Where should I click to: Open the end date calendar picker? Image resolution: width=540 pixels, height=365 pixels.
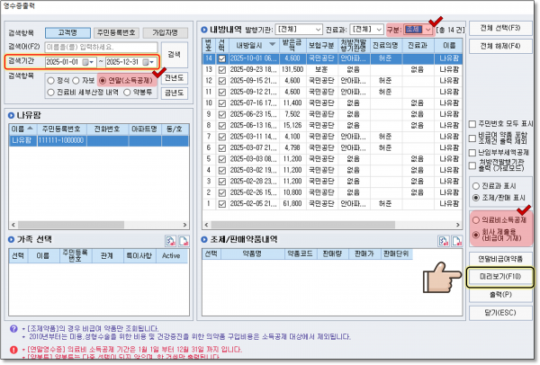pyautogui.click(x=153, y=62)
